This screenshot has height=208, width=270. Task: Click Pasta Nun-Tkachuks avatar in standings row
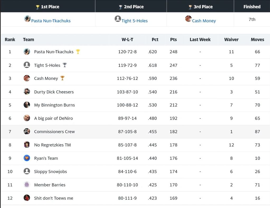tap(27, 52)
